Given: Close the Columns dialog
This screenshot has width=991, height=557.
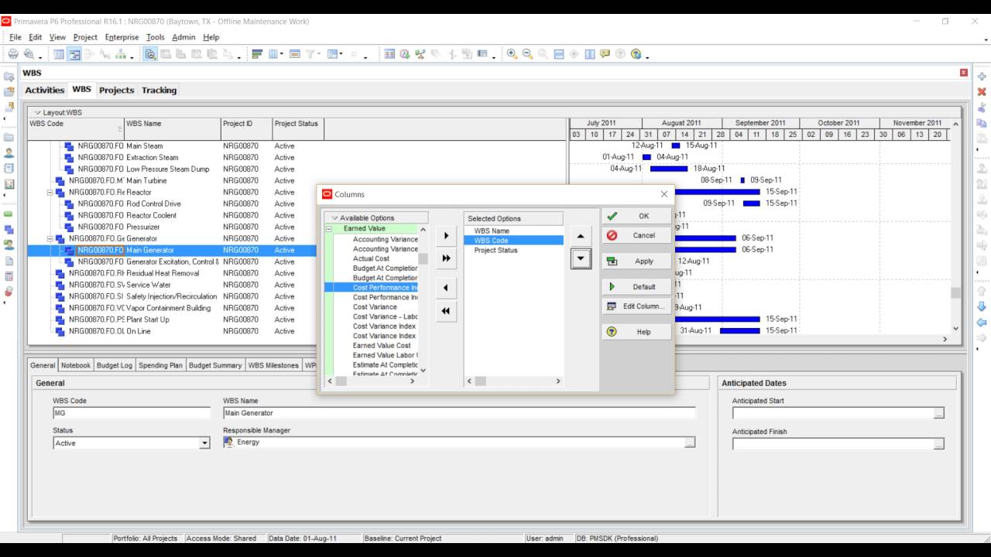Looking at the screenshot, I should click(x=664, y=194).
